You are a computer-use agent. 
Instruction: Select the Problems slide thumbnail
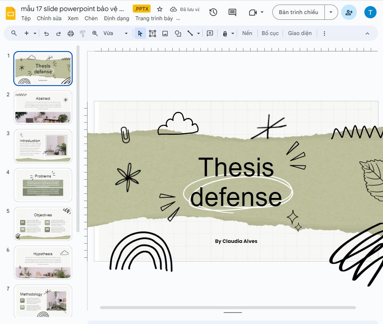pyautogui.click(x=43, y=185)
